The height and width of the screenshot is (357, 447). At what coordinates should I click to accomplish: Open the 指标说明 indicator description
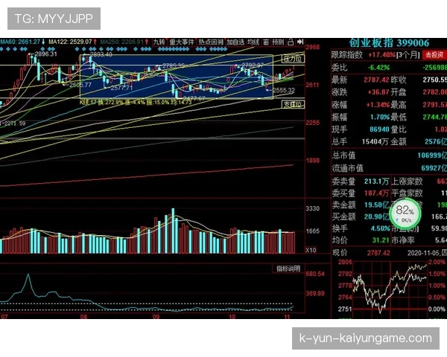coord(288,268)
